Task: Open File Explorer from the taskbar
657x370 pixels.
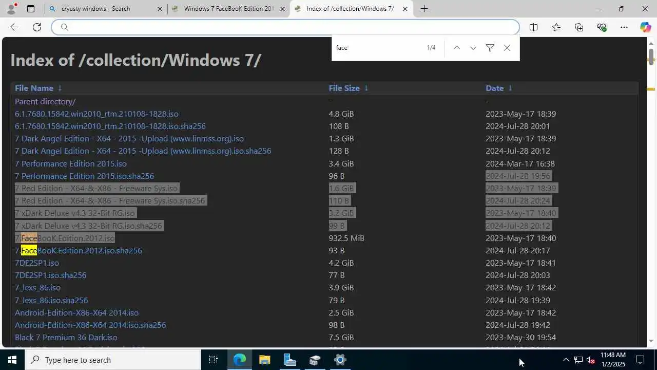Action: 264,360
